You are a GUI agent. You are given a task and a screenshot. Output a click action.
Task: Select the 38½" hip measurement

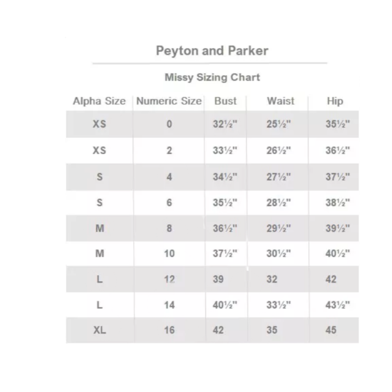[x=338, y=202]
